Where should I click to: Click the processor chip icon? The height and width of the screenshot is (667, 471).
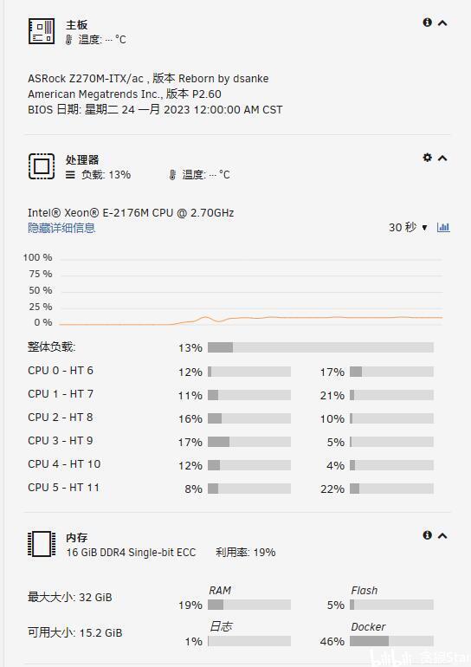point(42,166)
